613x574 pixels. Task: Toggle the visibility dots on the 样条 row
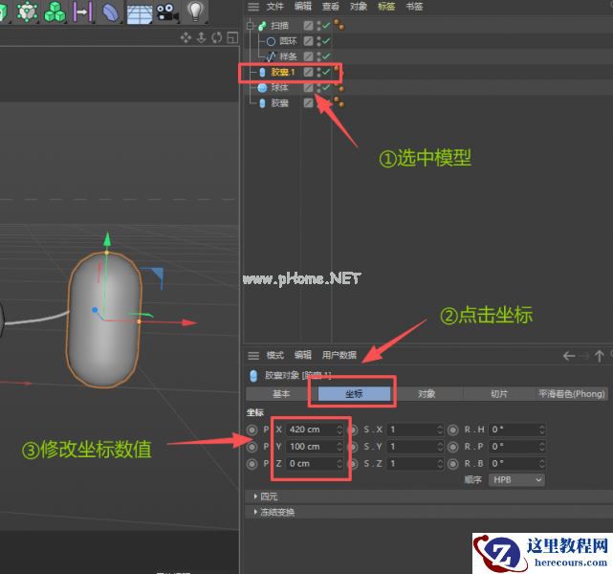(x=318, y=56)
